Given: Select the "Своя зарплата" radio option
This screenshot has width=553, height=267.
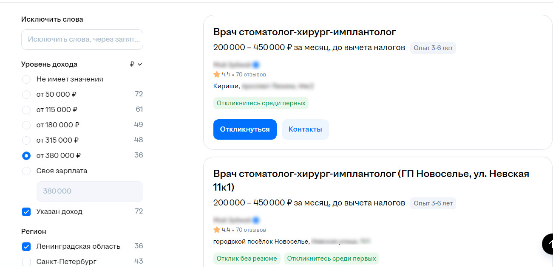Looking at the screenshot, I should (26, 171).
